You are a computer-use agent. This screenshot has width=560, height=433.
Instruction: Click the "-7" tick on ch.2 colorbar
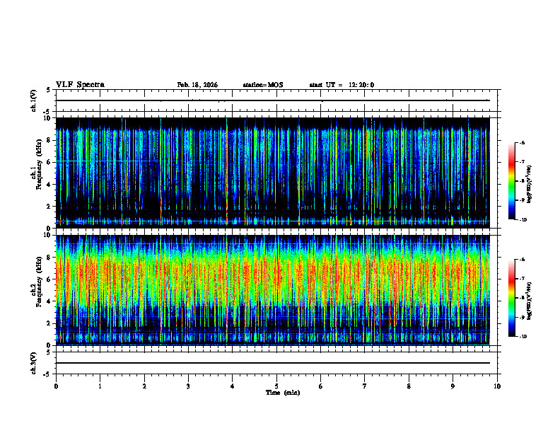click(522, 279)
